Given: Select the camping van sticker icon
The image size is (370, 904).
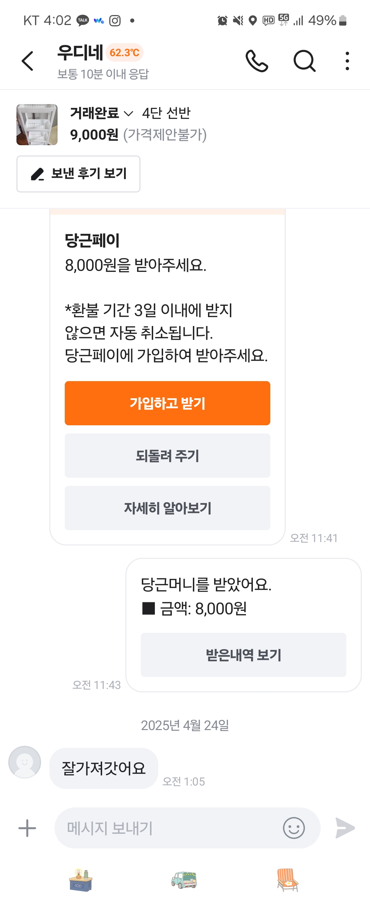Looking at the screenshot, I should tap(184, 880).
